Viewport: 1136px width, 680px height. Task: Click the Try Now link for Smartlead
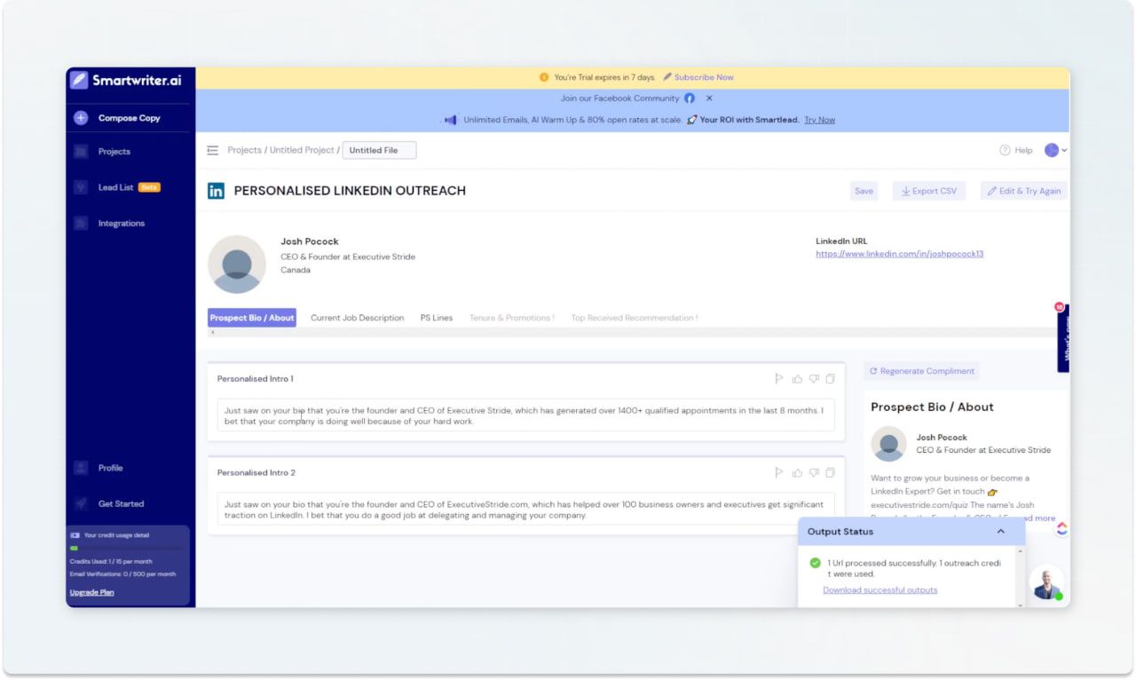point(819,120)
